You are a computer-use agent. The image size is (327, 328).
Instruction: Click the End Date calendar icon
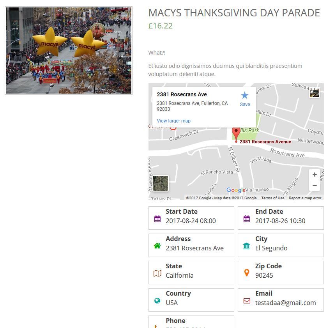click(247, 219)
